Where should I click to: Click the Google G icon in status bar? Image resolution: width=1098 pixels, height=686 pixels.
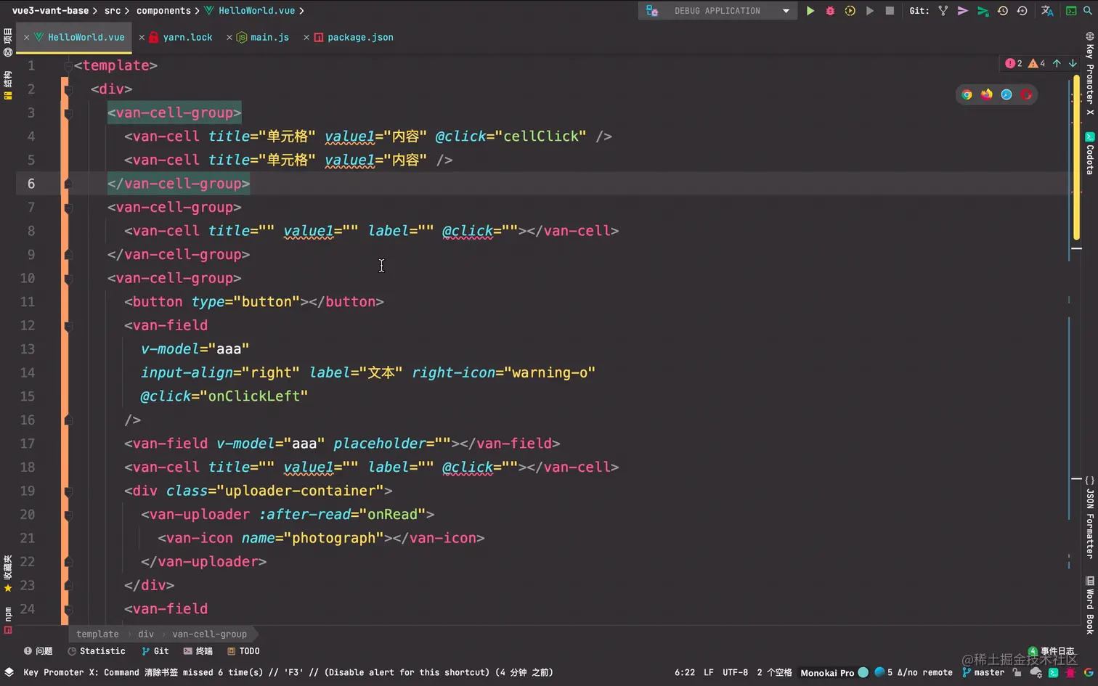click(x=1089, y=672)
